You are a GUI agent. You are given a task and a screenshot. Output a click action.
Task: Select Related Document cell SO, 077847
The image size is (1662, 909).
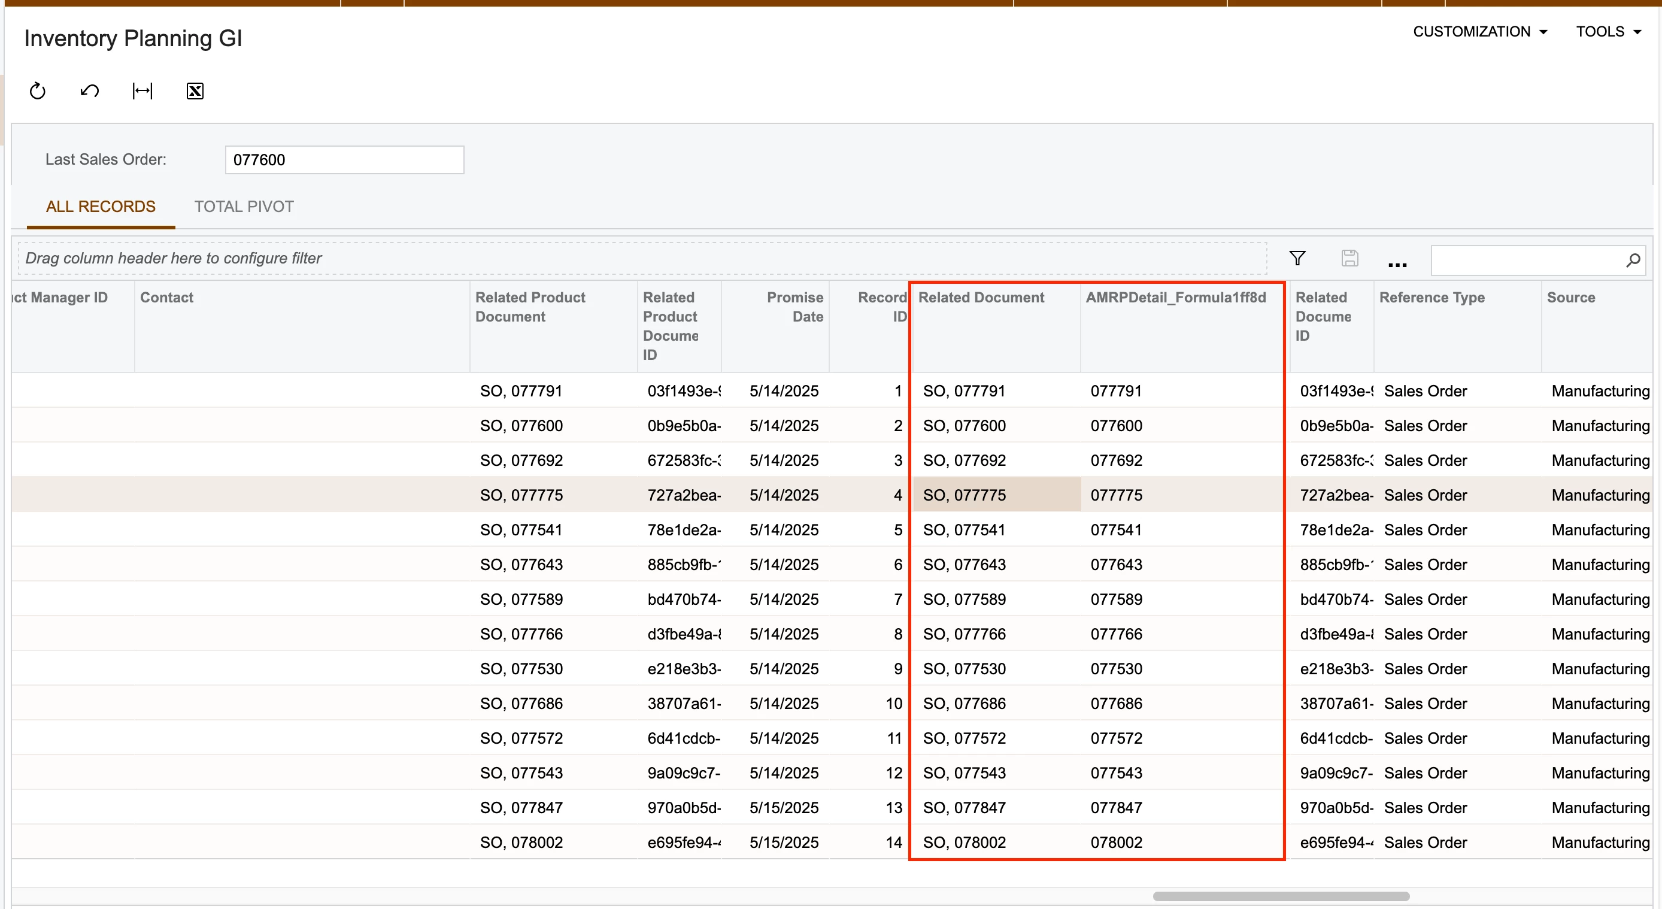click(x=965, y=808)
